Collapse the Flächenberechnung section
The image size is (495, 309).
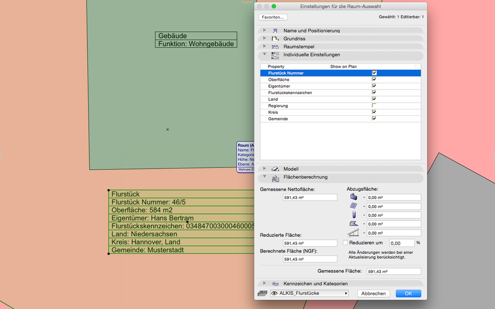(x=265, y=177)
